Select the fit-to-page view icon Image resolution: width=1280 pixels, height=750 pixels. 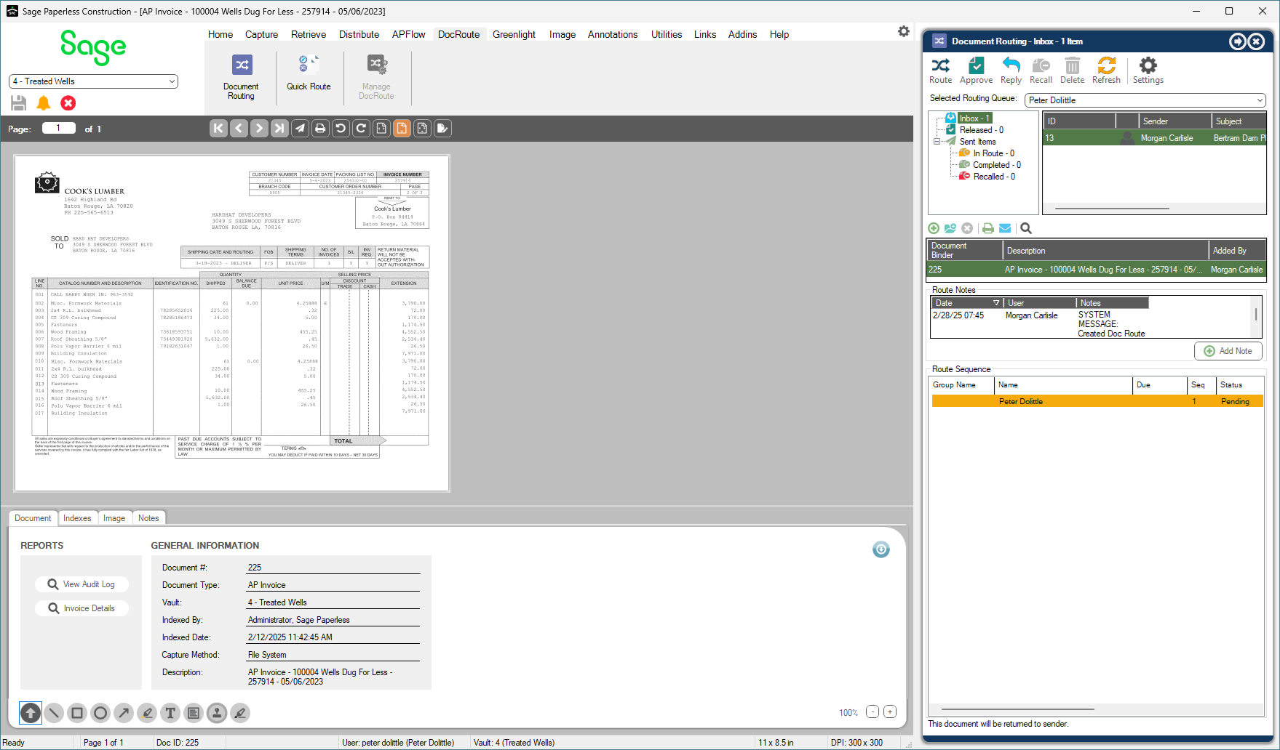[x=422, y=129]
